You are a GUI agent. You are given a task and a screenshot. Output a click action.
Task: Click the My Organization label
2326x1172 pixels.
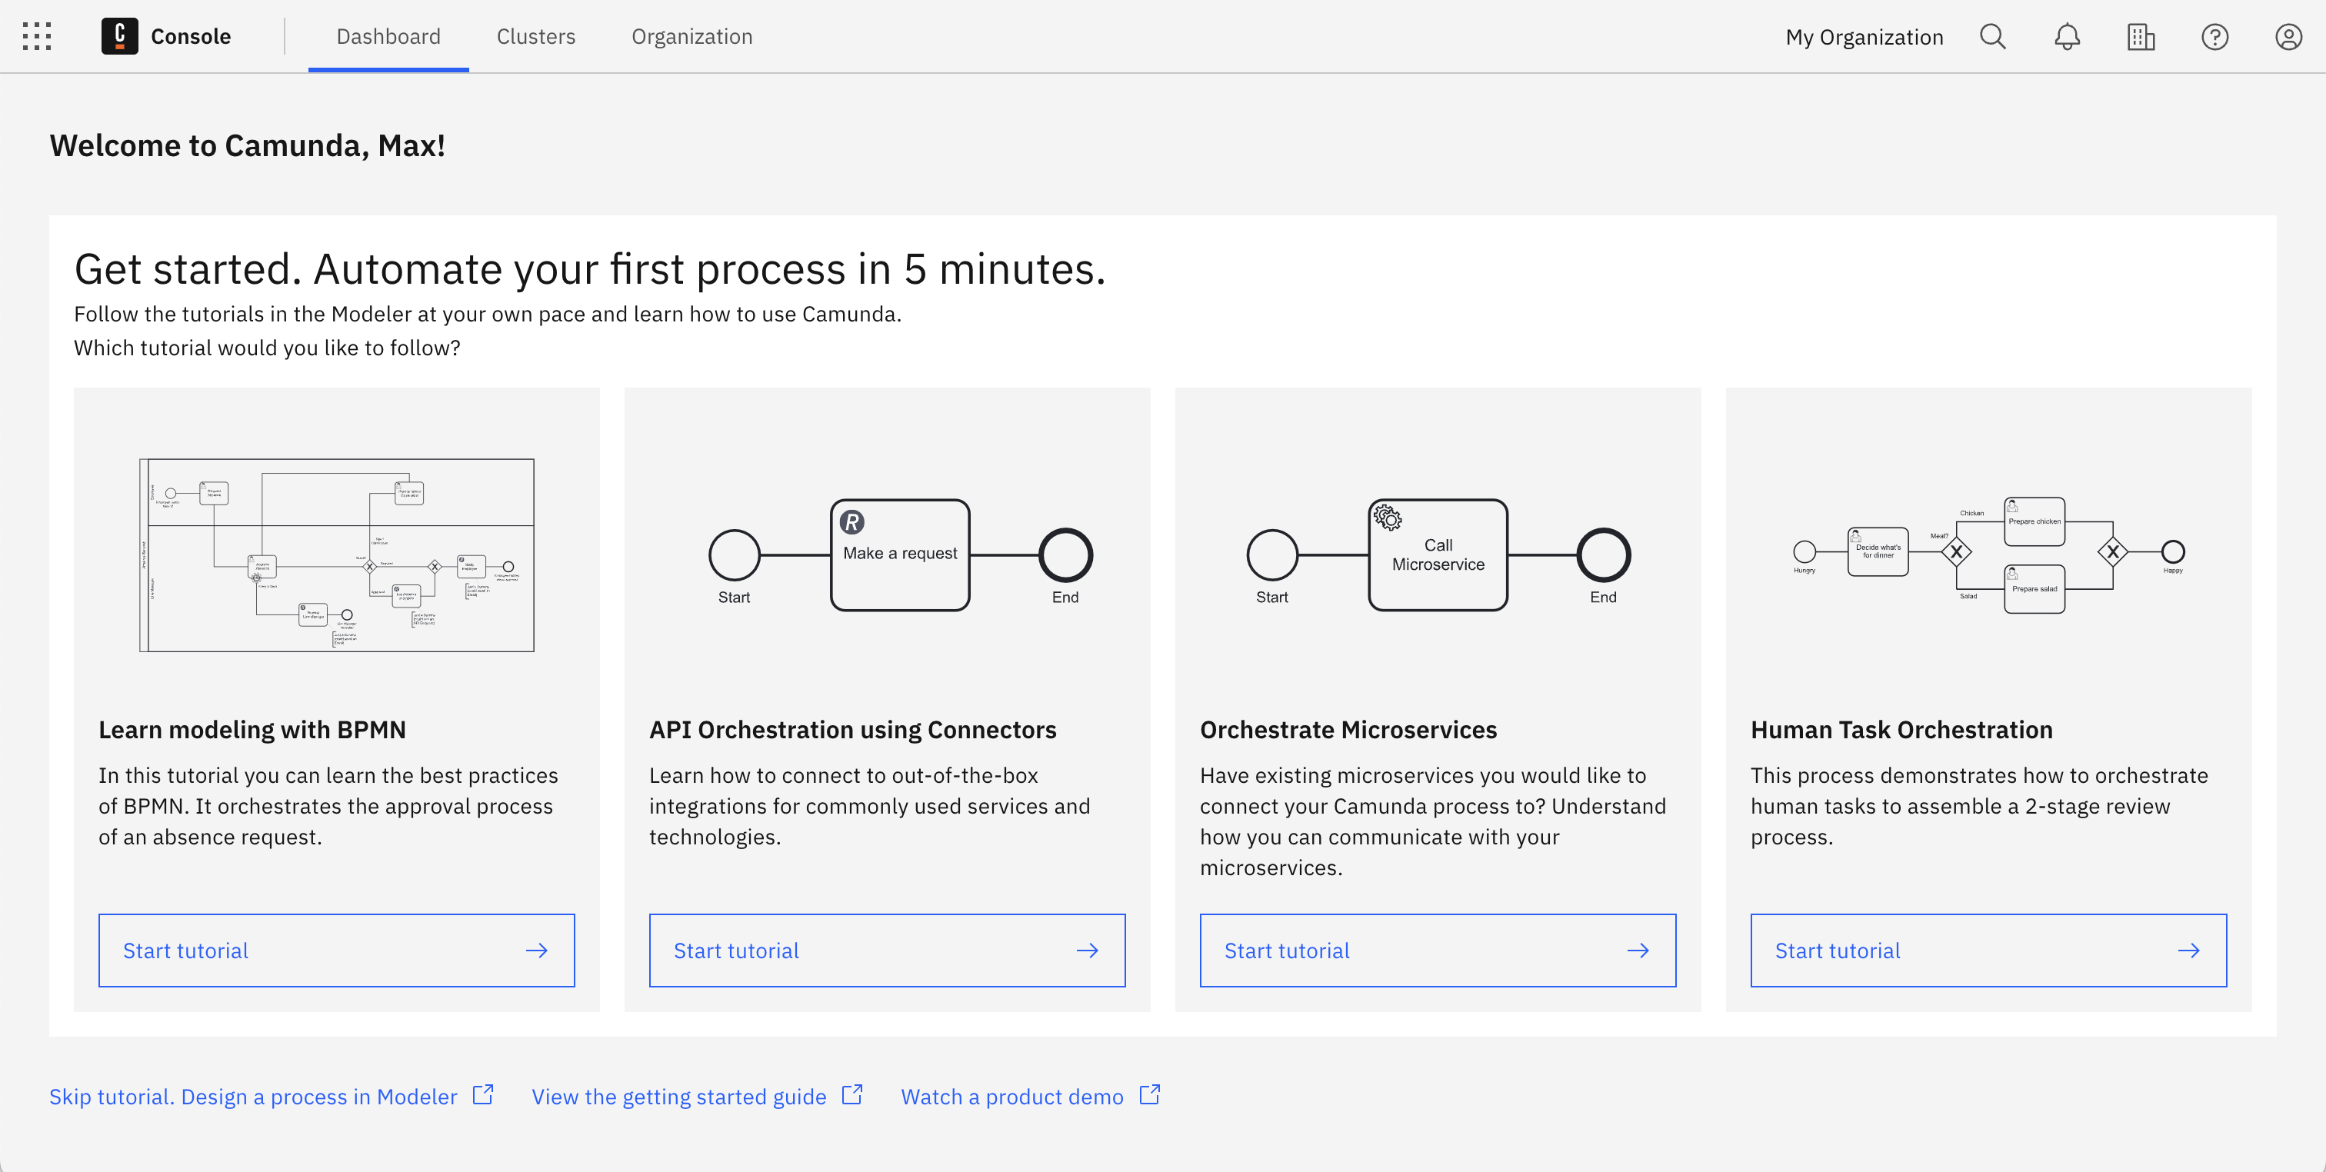click(x=1864, y=37)
